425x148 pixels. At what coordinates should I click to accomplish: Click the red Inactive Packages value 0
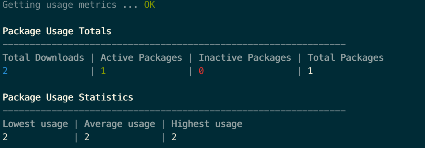201,71
